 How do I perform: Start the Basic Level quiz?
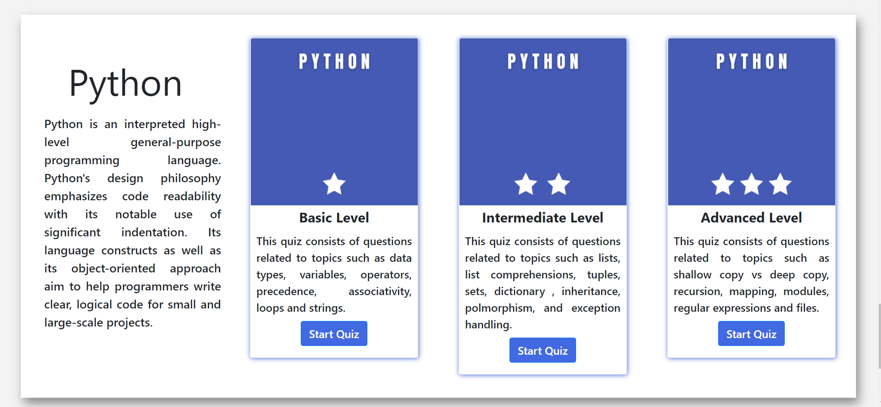[x=334, y=333]
